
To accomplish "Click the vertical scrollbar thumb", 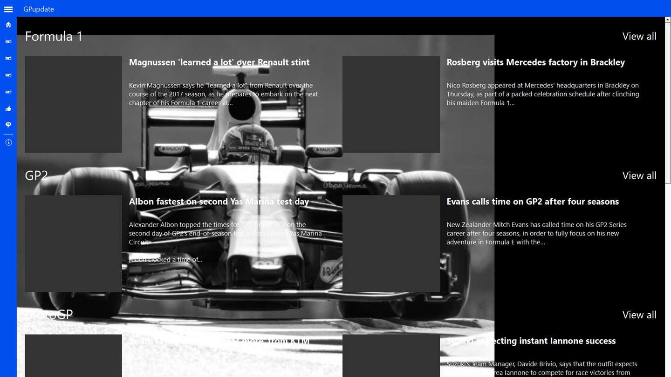I will tap(668, 102).
